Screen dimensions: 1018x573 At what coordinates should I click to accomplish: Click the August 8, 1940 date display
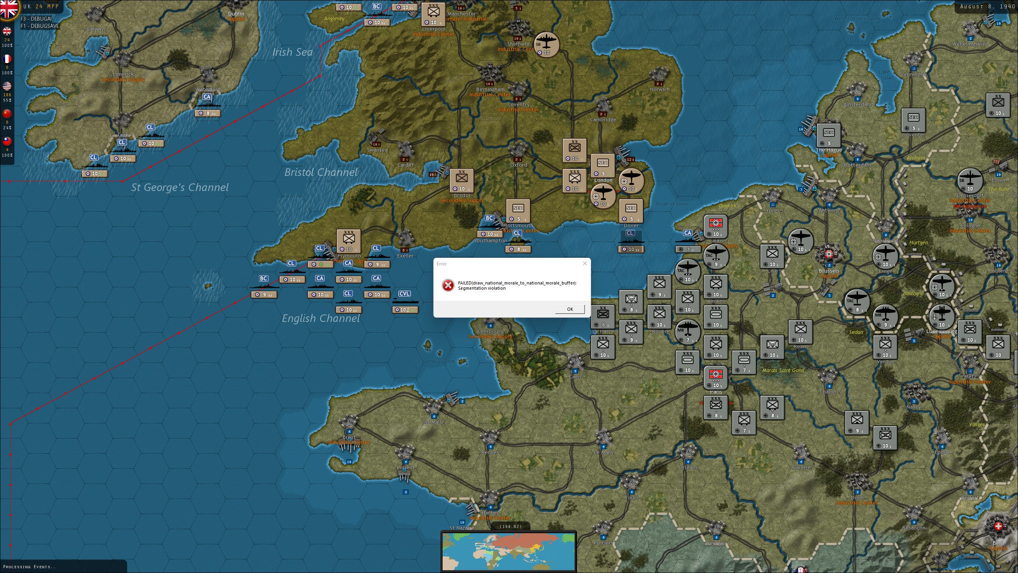(987, 6)
